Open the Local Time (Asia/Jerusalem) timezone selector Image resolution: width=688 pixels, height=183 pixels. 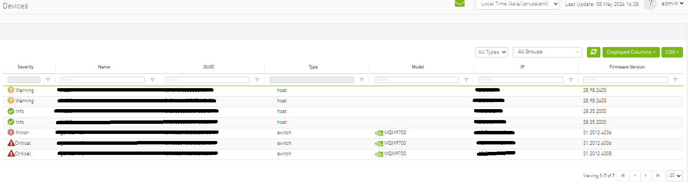point(517,4)
